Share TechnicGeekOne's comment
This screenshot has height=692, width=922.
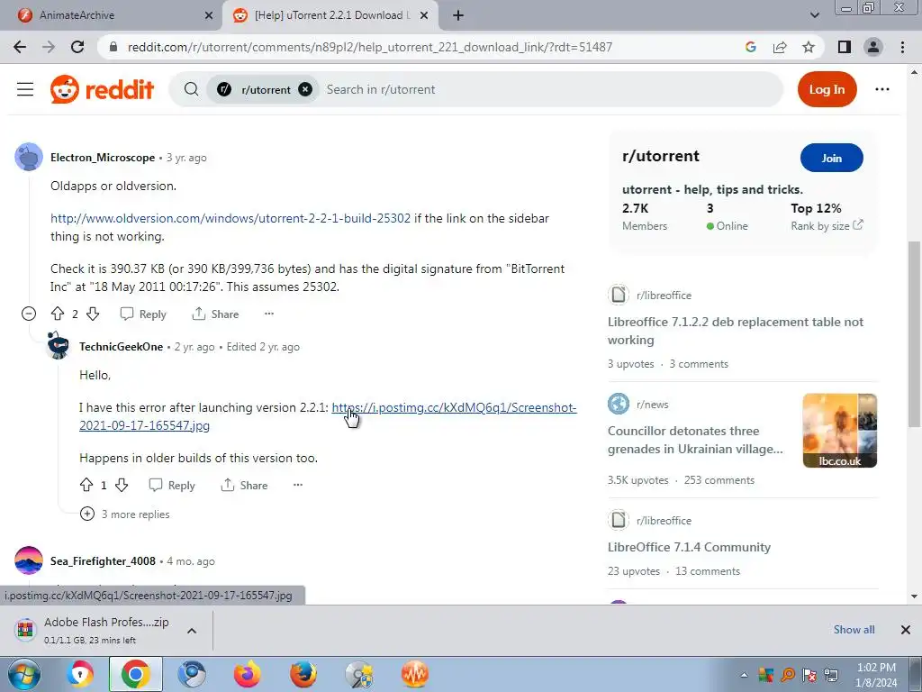[x=245, y=485]
